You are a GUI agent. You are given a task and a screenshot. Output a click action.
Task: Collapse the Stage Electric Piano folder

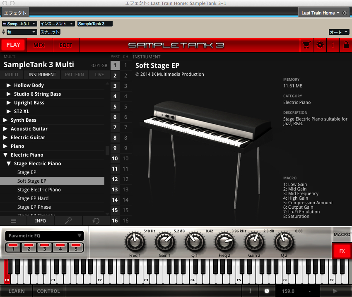pos(9,164)
